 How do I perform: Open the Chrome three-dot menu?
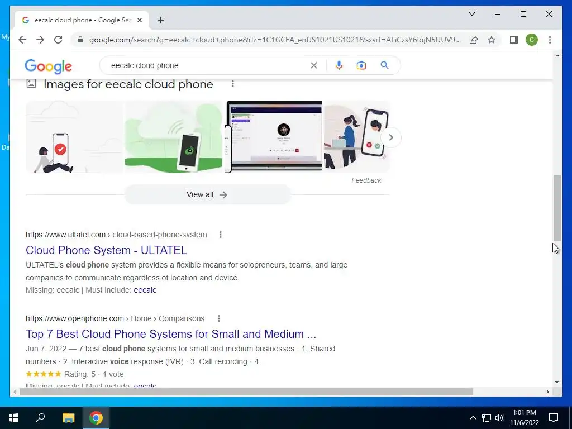[x=550, y=40]
